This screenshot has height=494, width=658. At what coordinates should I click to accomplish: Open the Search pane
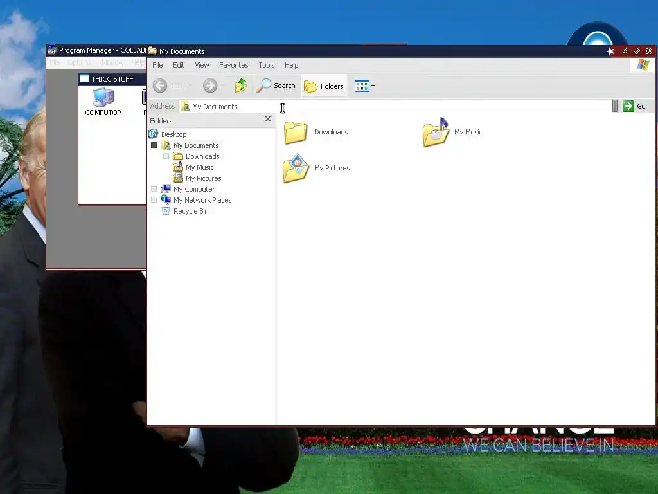tap(276, 86)
